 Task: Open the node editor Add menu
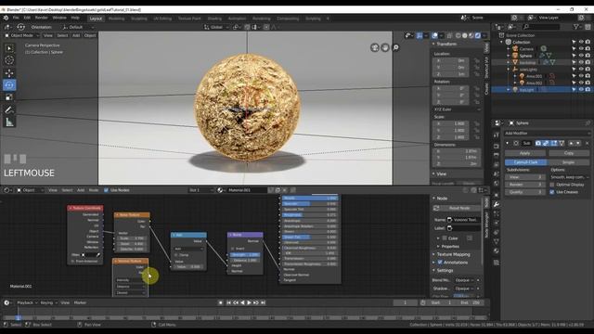click(x=81, y=190)
